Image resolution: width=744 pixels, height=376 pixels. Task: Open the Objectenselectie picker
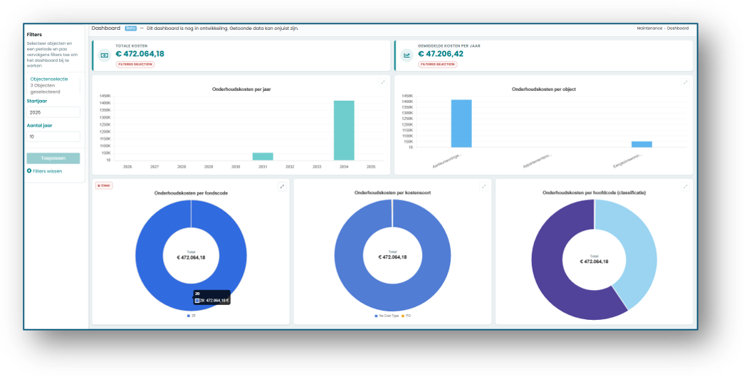(53, 85)
